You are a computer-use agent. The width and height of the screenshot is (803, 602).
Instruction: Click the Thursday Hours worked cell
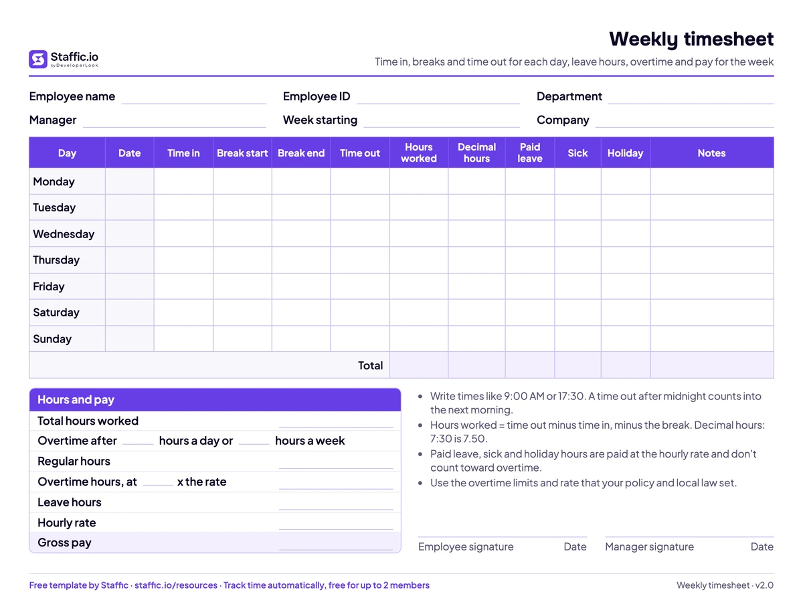[x=419, y=260]
